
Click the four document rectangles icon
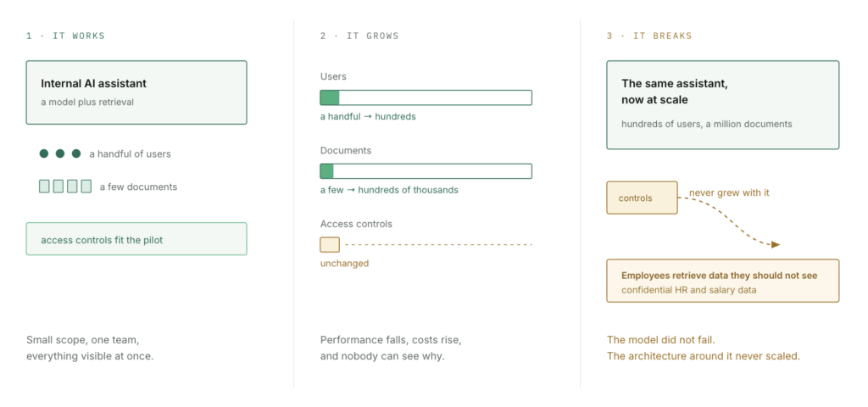click(x=65, y=187)
